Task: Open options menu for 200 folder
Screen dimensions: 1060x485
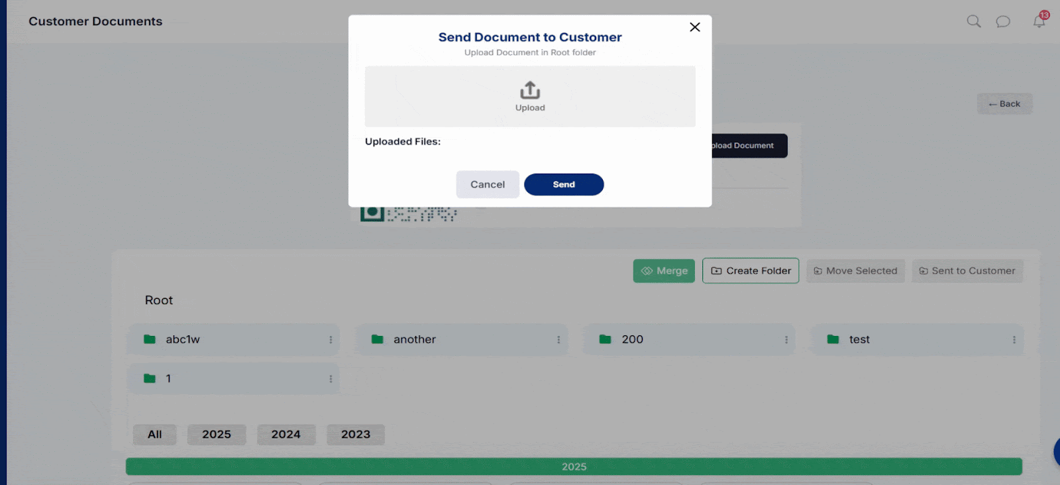Action: pos(786,340)
